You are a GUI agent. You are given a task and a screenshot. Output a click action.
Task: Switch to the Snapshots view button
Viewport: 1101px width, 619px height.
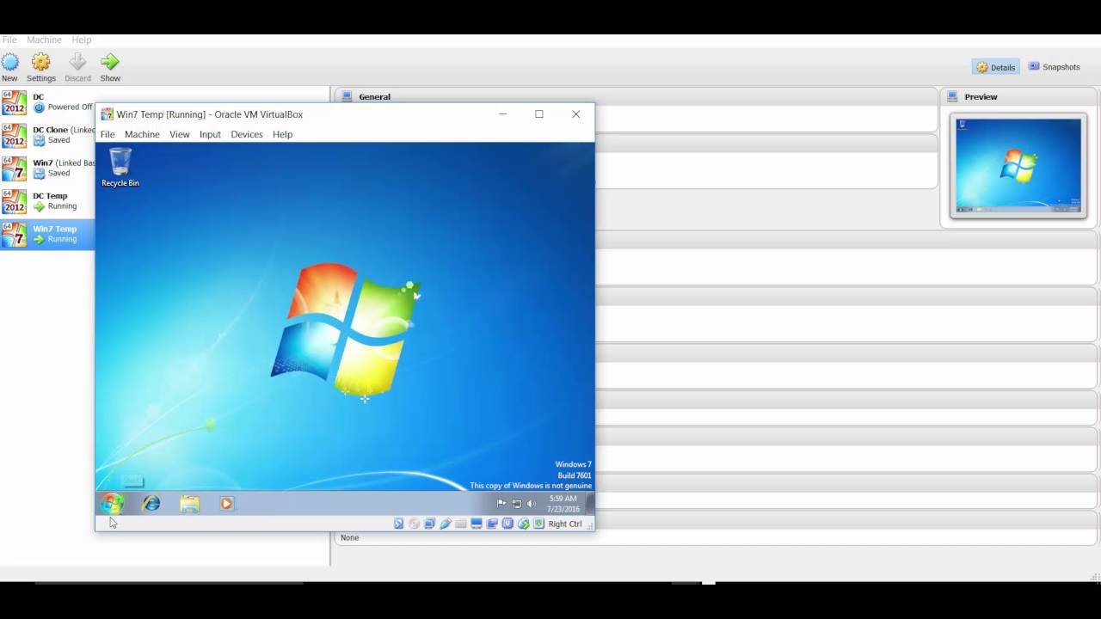[x=1055, y=67]
